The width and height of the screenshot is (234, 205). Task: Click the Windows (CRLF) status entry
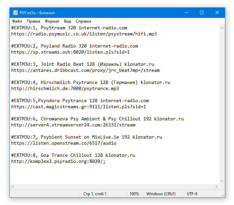161,194
